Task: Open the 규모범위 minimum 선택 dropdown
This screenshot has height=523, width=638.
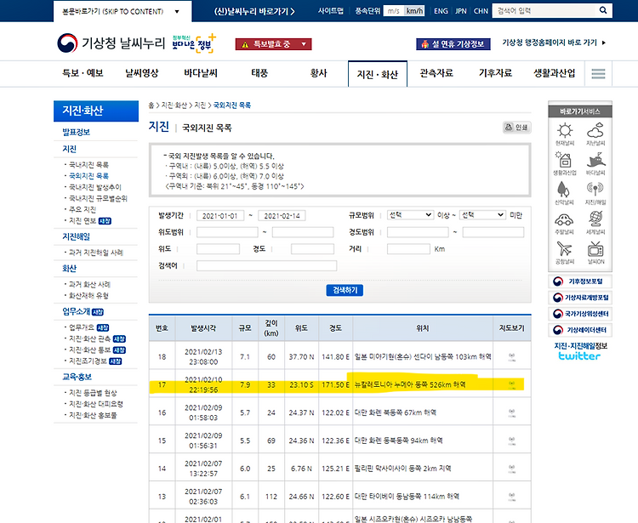Action: coord(410,215)
